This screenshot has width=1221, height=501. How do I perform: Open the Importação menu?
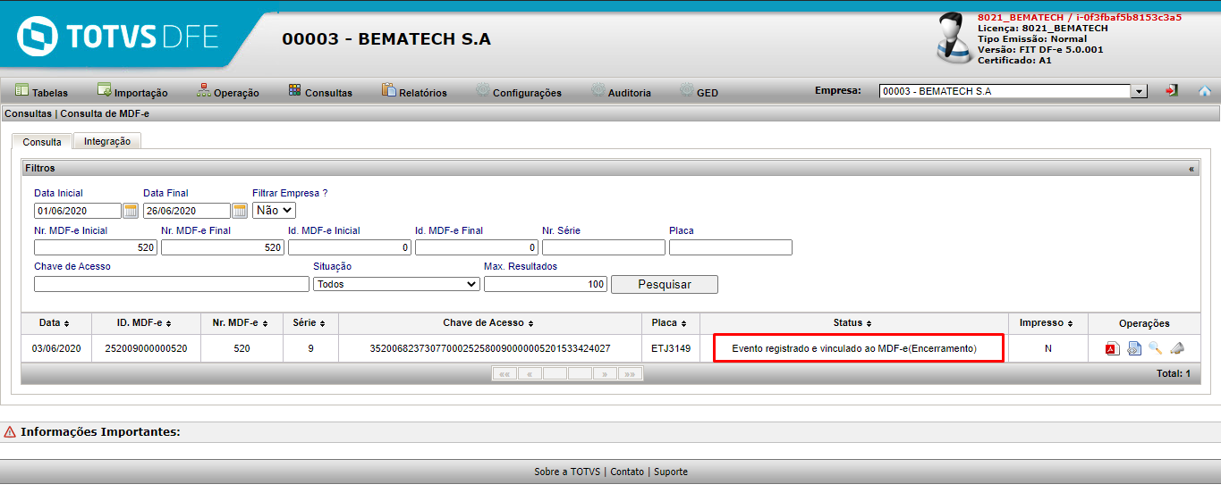[x=132, y=92]
